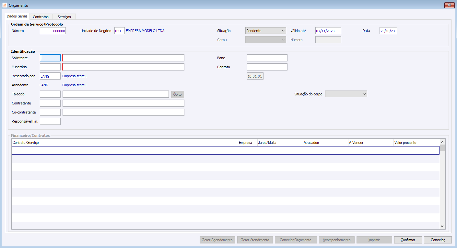Expand the Situação do corpo dropdown

(x=346, y=94)
